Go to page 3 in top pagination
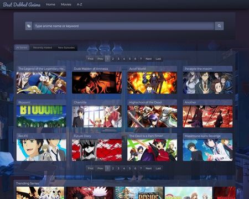The height and width of the screenshot is (199, 249). tap(118, 59)
